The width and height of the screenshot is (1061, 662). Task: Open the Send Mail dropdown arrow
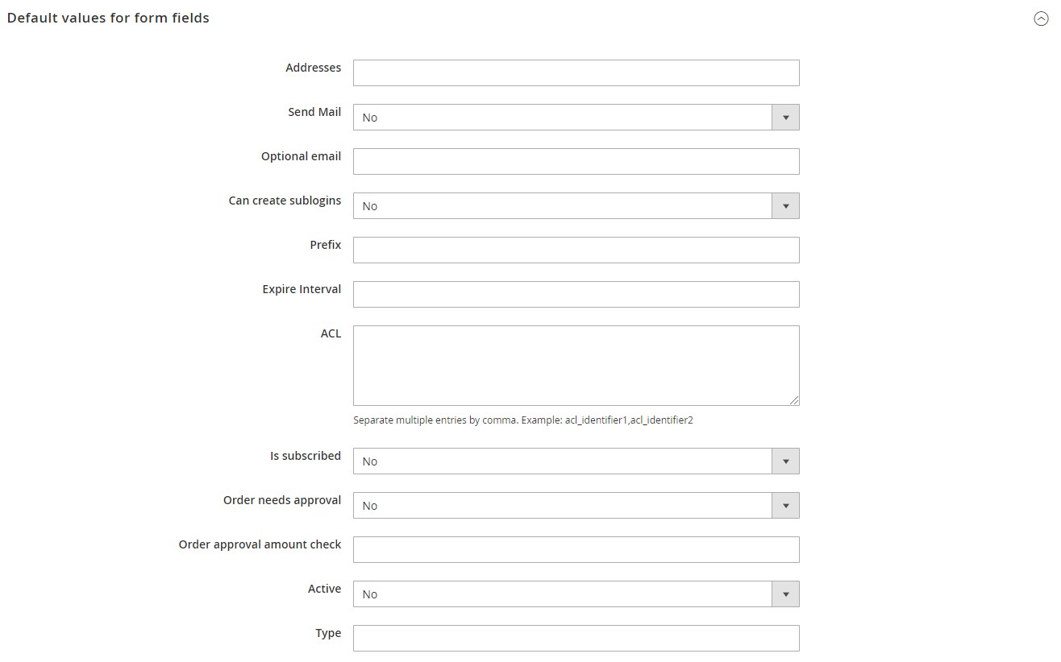coord(785,118)
